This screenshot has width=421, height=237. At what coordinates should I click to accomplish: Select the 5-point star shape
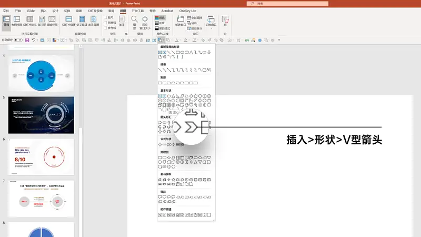173,180
